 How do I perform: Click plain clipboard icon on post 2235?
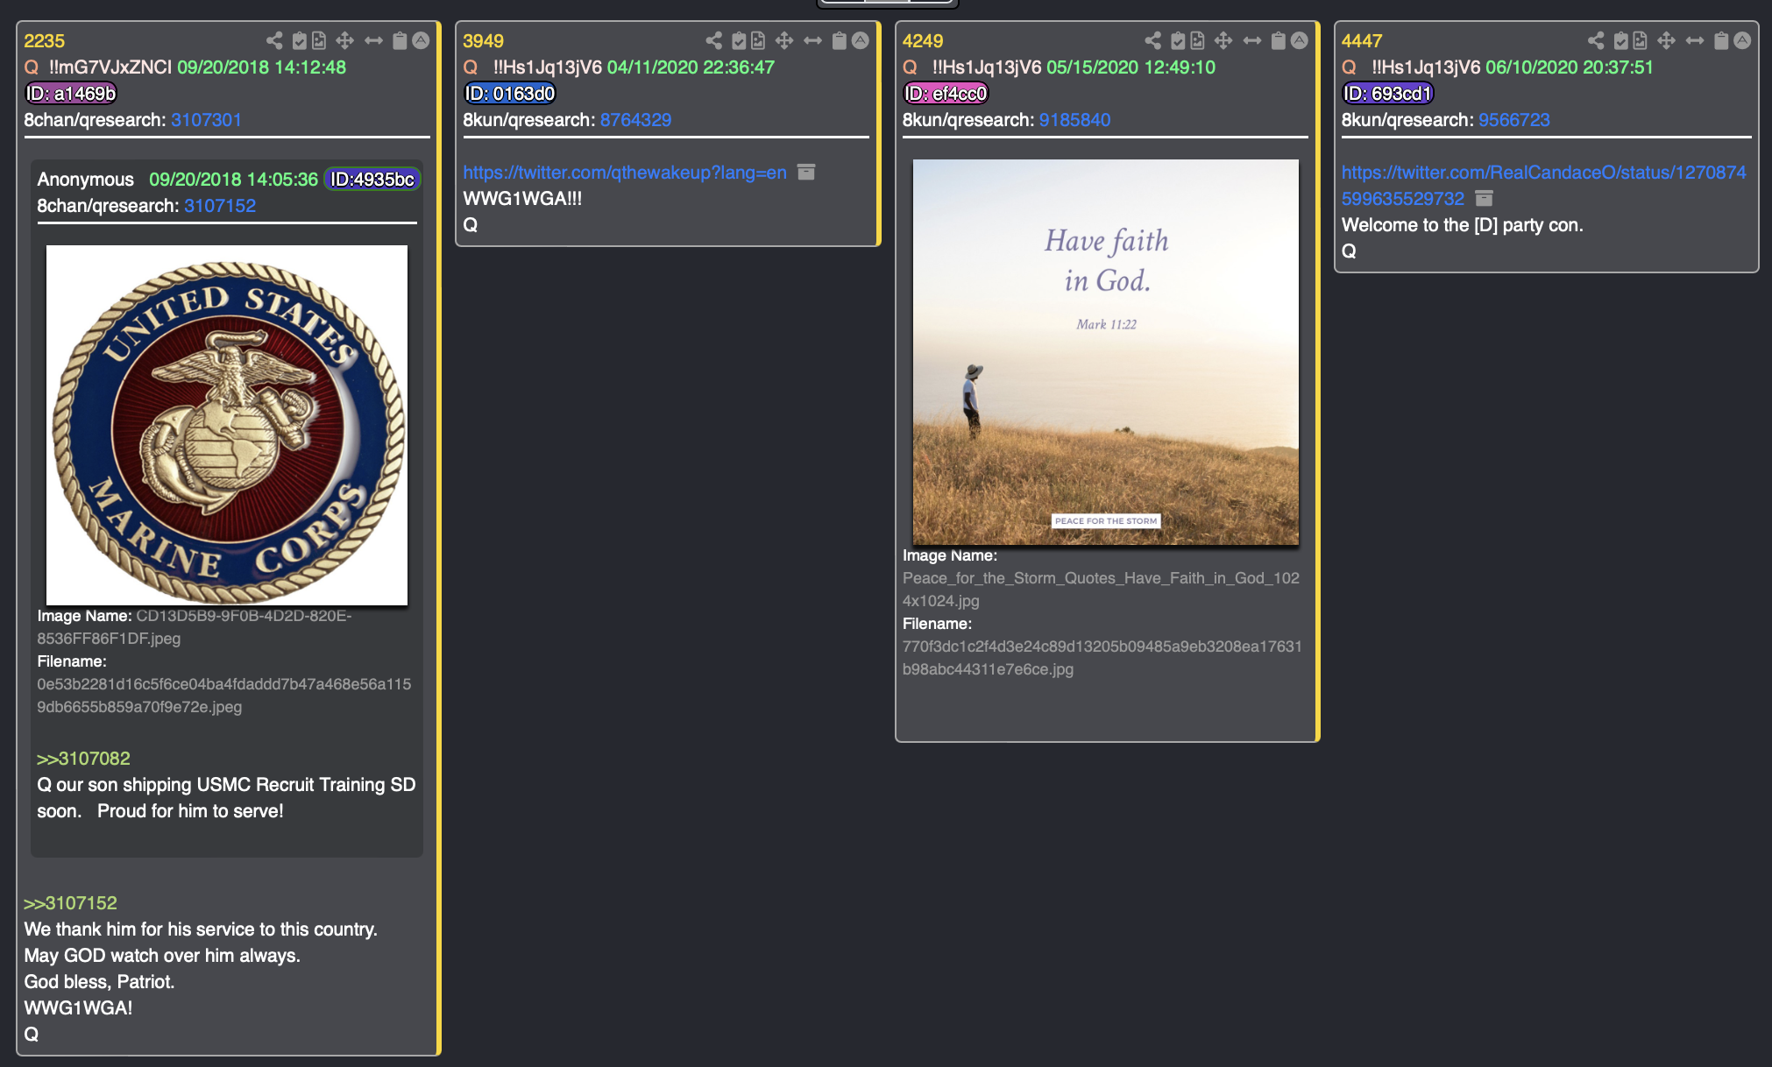(400, 40)
